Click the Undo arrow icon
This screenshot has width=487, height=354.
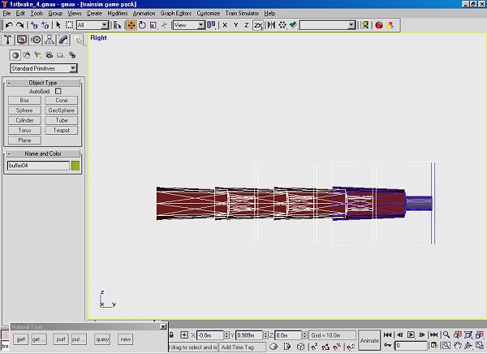pyautogui.click(x=9, y=25)
